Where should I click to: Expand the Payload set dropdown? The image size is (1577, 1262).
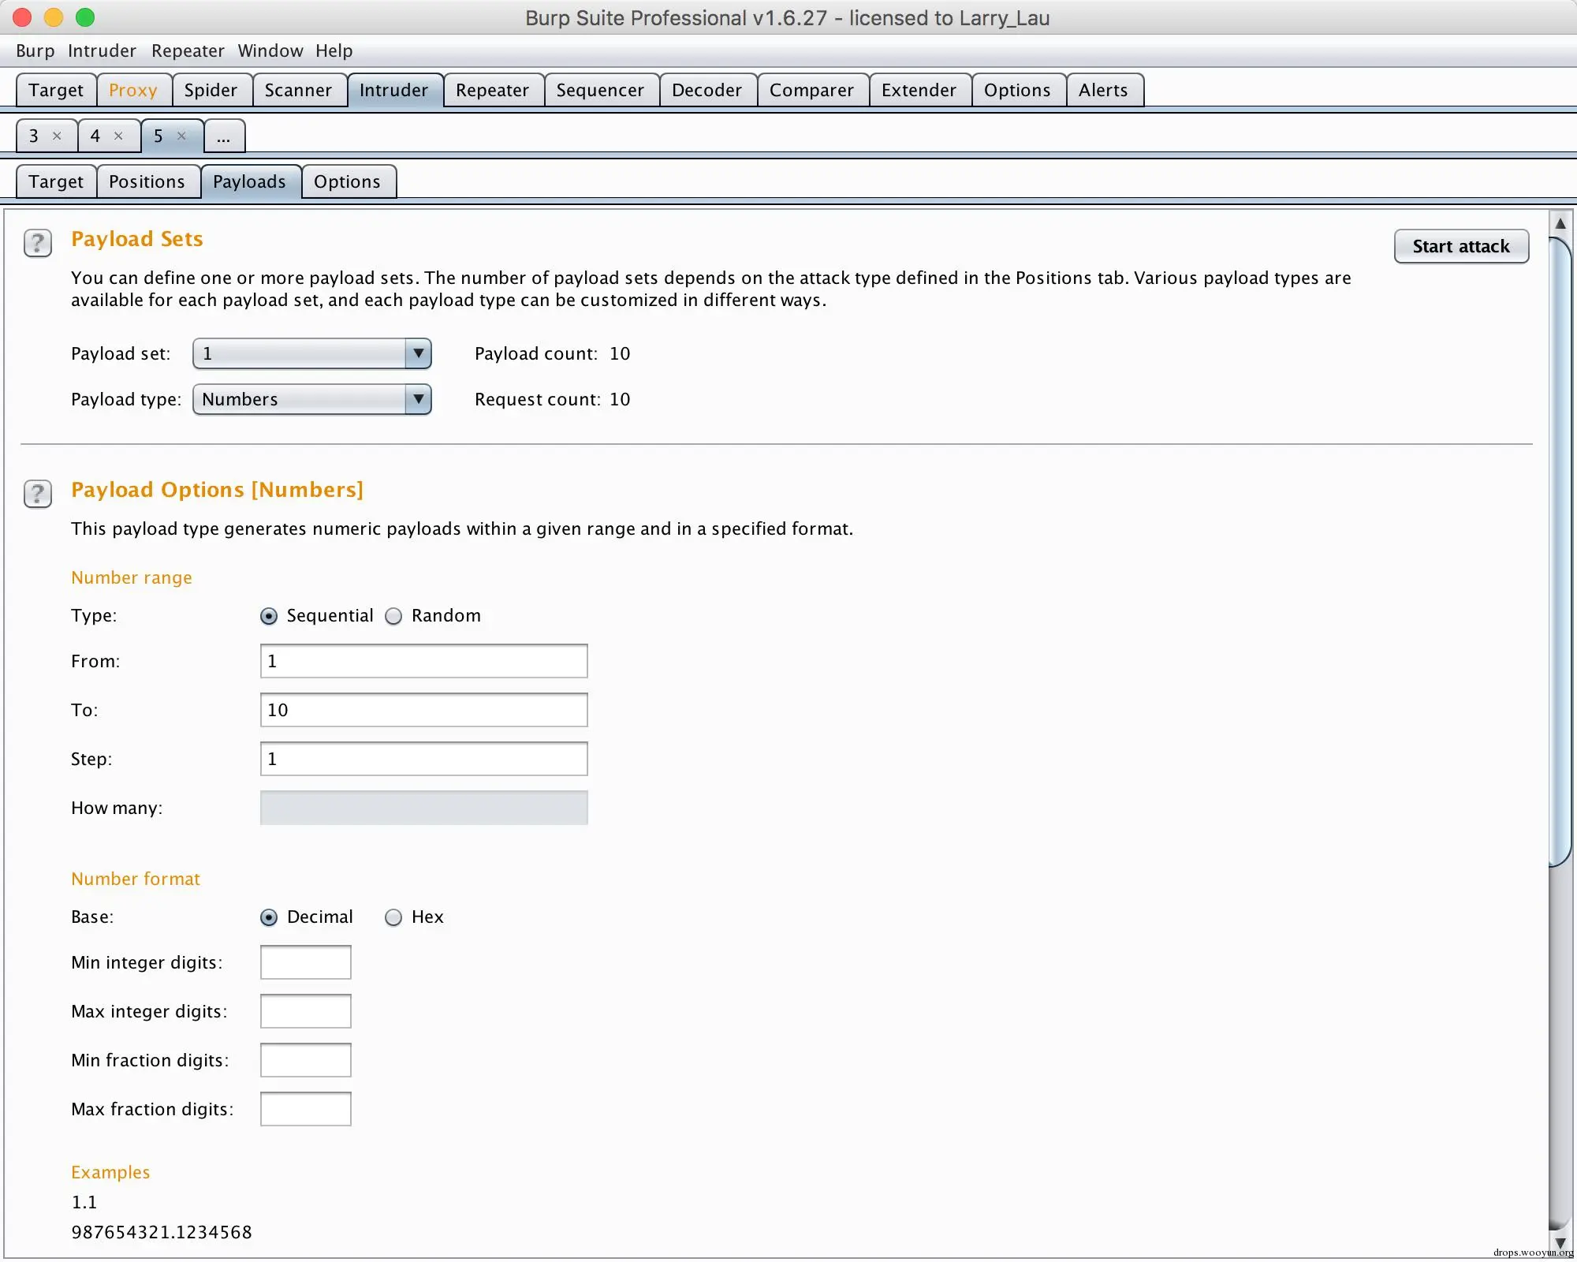click(418, 353)
